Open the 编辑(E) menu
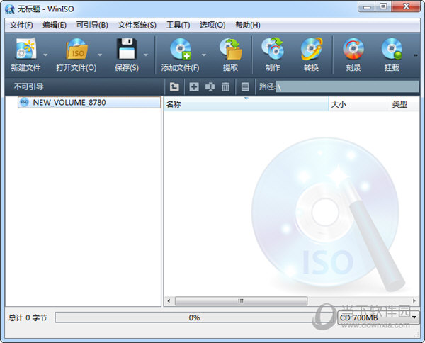This screenshot has height=343, width=425. coord(55,26)
